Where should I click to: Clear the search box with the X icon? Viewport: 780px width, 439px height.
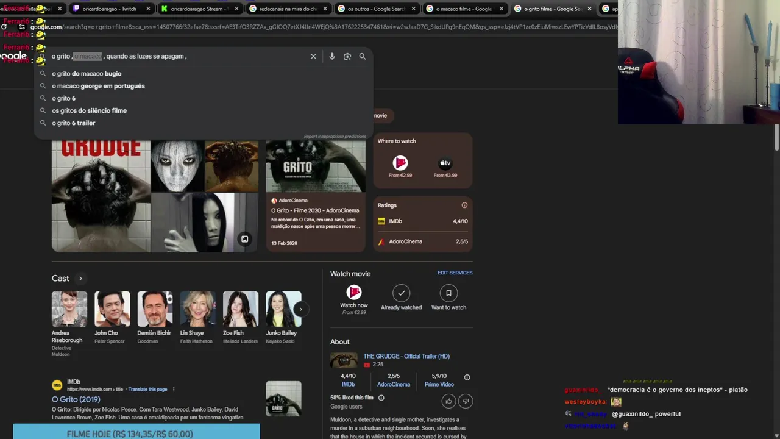[x=313, y=56]
